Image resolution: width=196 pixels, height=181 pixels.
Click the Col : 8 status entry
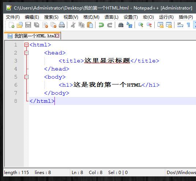(x=96, y=173)
